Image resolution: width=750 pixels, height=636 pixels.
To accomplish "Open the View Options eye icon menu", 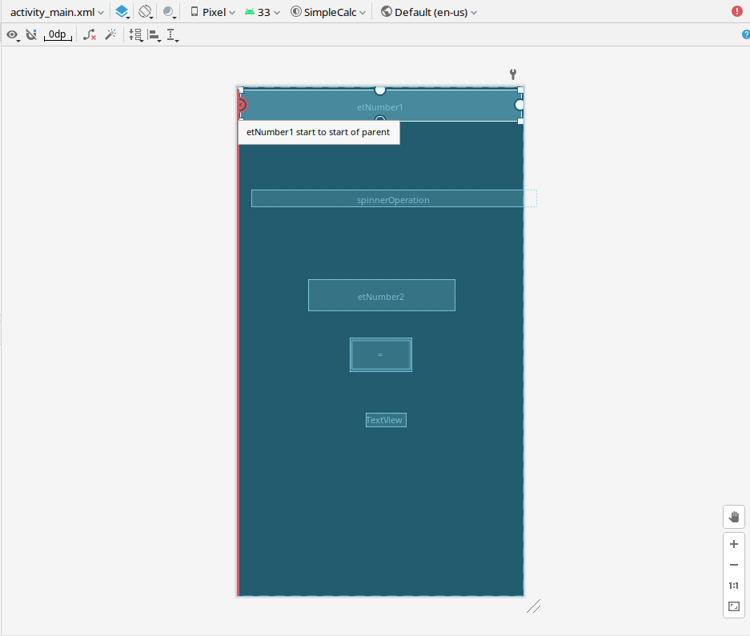I will tap(14, 34).
